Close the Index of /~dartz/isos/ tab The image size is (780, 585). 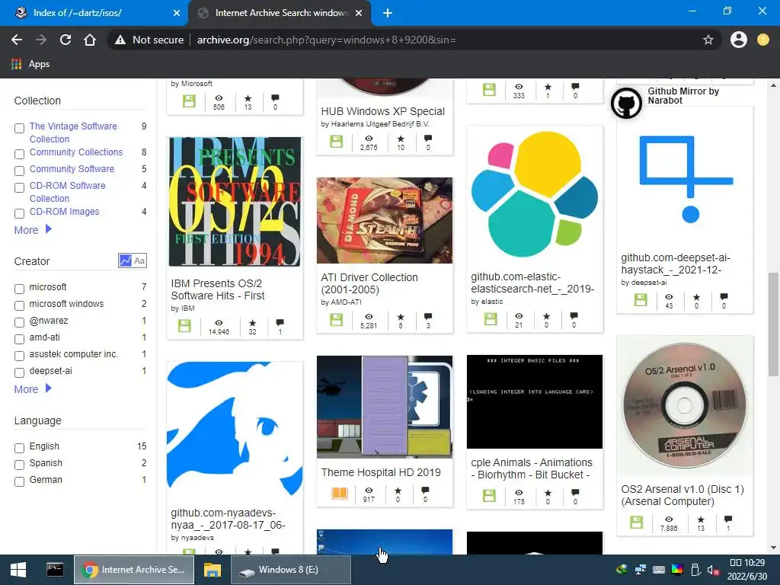[x=177, y=13]
